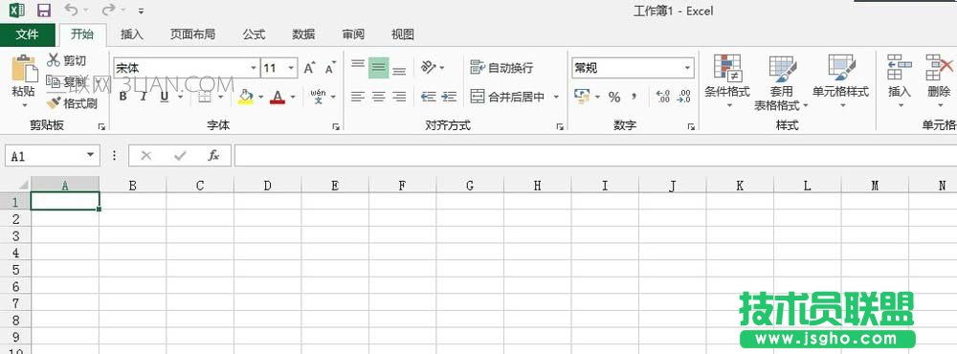
Task: Select align text right icon
Action: click(x=399, y=97)
